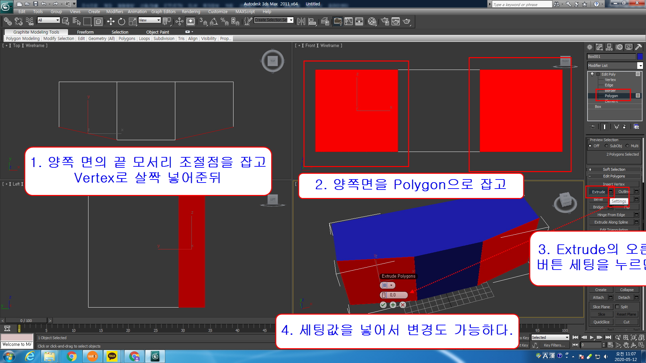Open the Hierarchy command panel tab
The height and width of the screenshot is (363, 646).
tap(609, 47)
